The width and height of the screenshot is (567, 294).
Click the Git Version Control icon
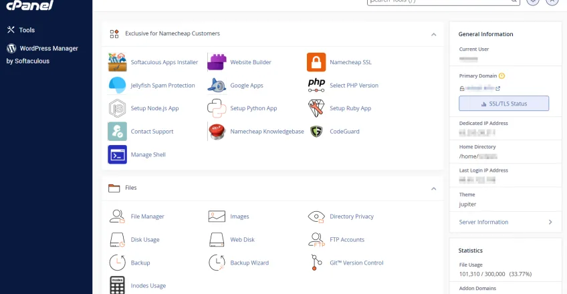point(316,263)
